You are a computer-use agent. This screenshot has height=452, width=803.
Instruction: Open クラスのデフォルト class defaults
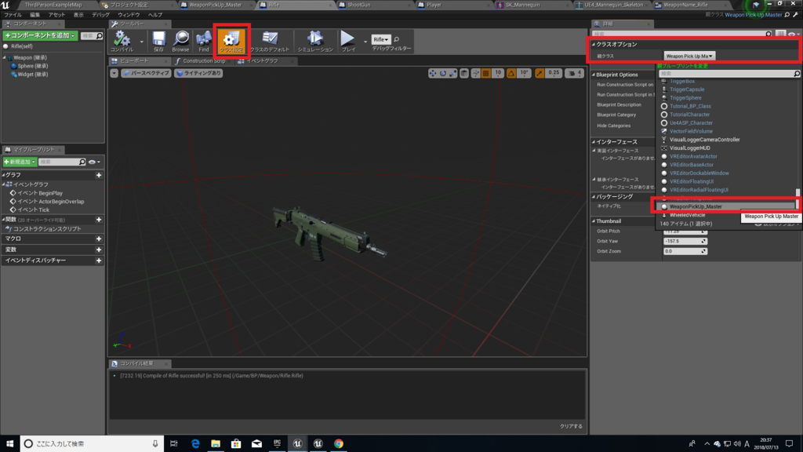click(x=270, y=41)
